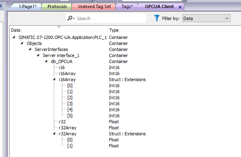Collapse the db_OPCUA node
The width and height of the screenshot is (241, 157).
[46, 61]
